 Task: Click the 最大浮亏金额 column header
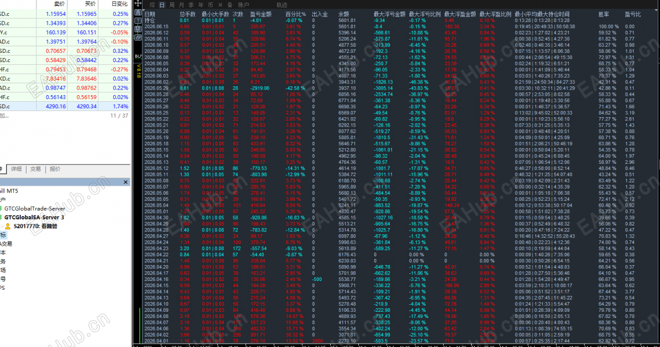389,14
